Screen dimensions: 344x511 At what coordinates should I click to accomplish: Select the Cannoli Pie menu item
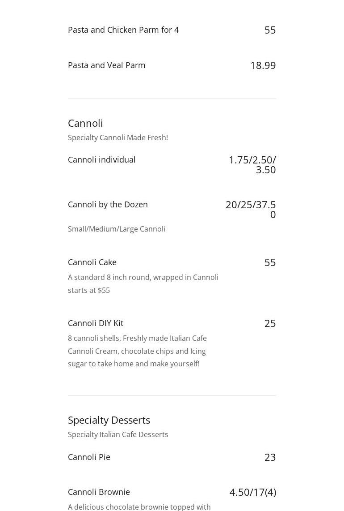89,457
